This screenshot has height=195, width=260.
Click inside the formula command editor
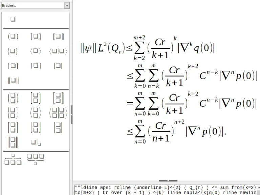[165, 190]
